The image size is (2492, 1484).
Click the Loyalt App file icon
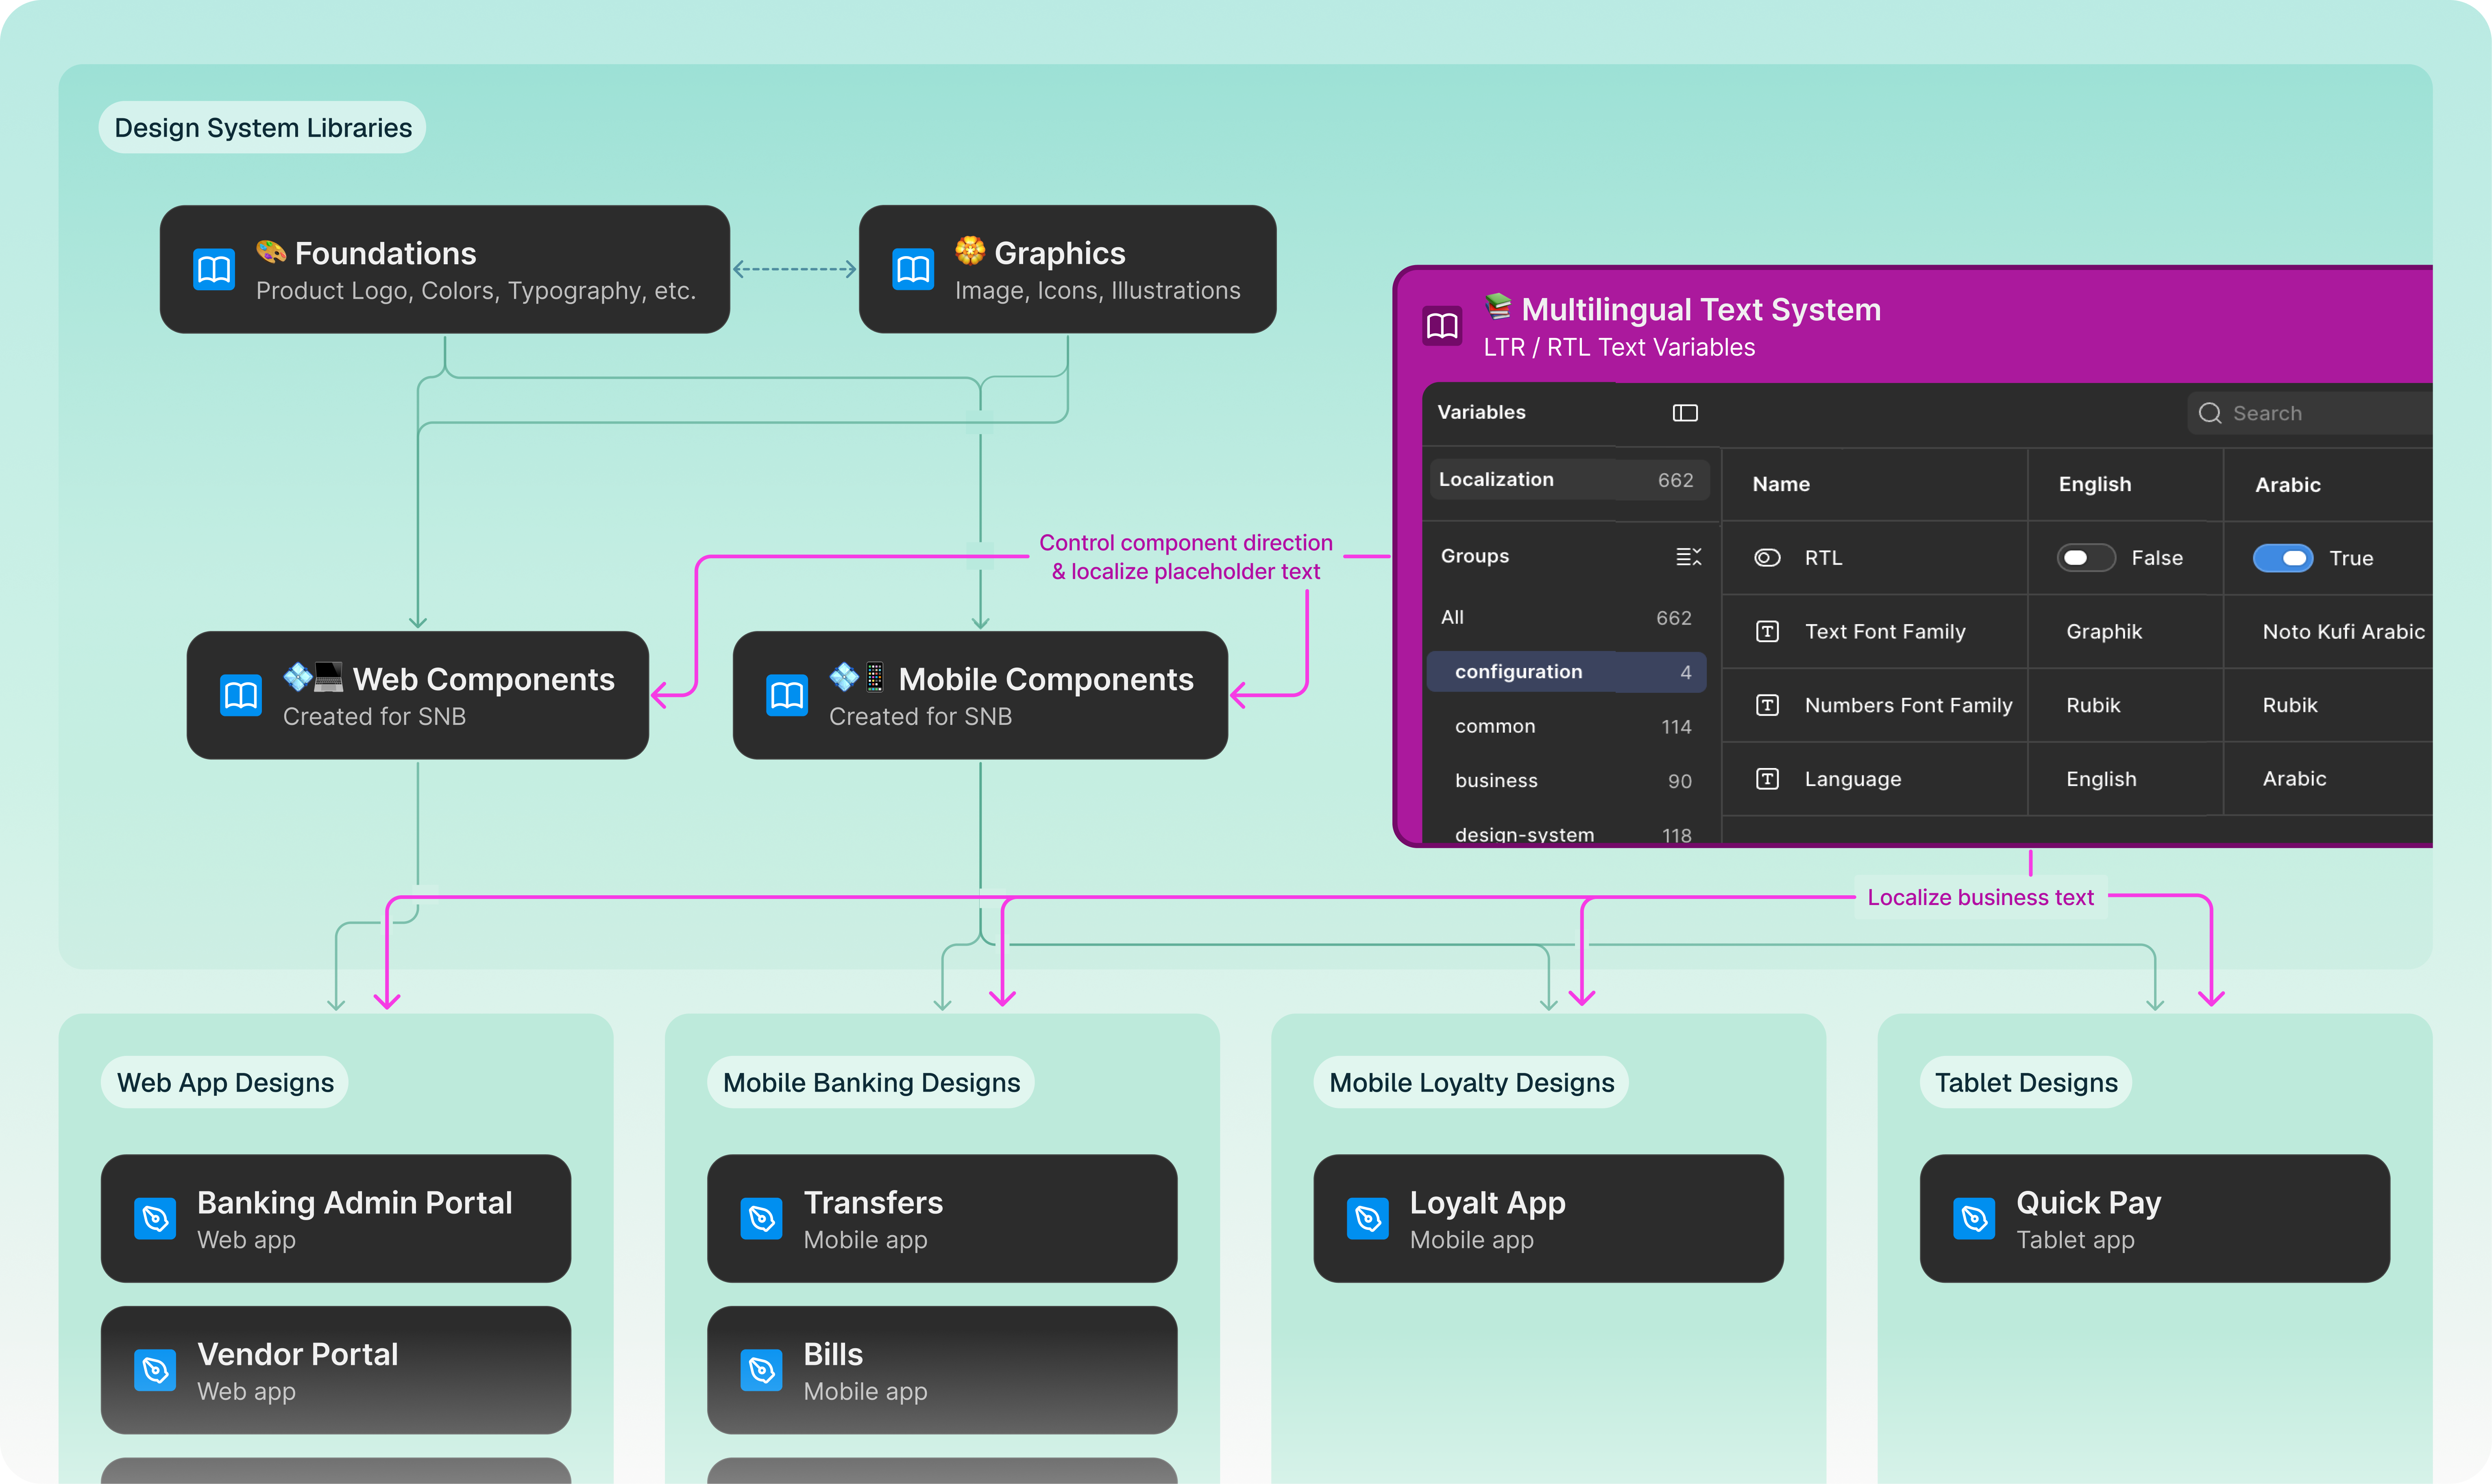click(x=1368, y=1218)
